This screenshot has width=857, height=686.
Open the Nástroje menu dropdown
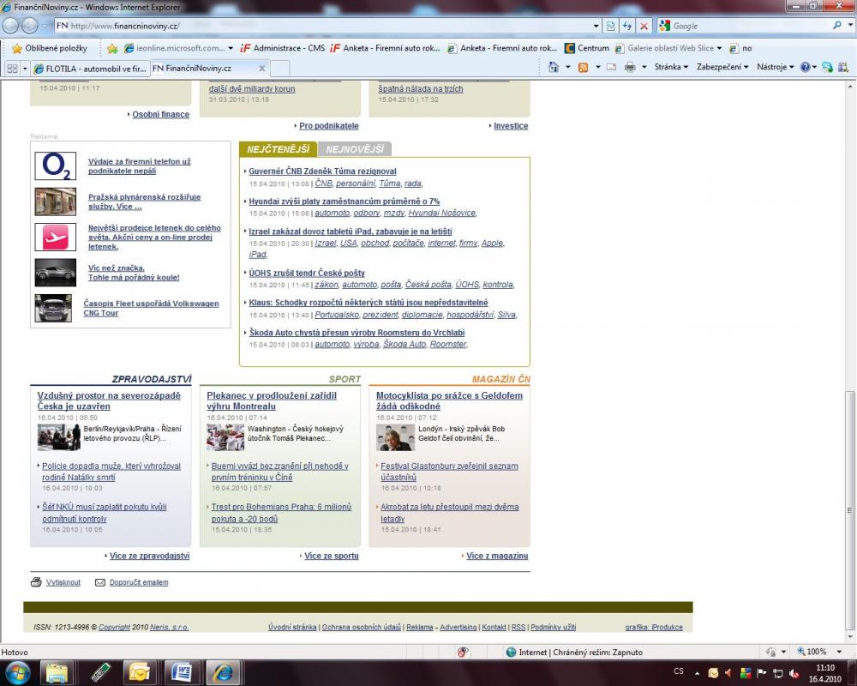click(x=775, y=67)
